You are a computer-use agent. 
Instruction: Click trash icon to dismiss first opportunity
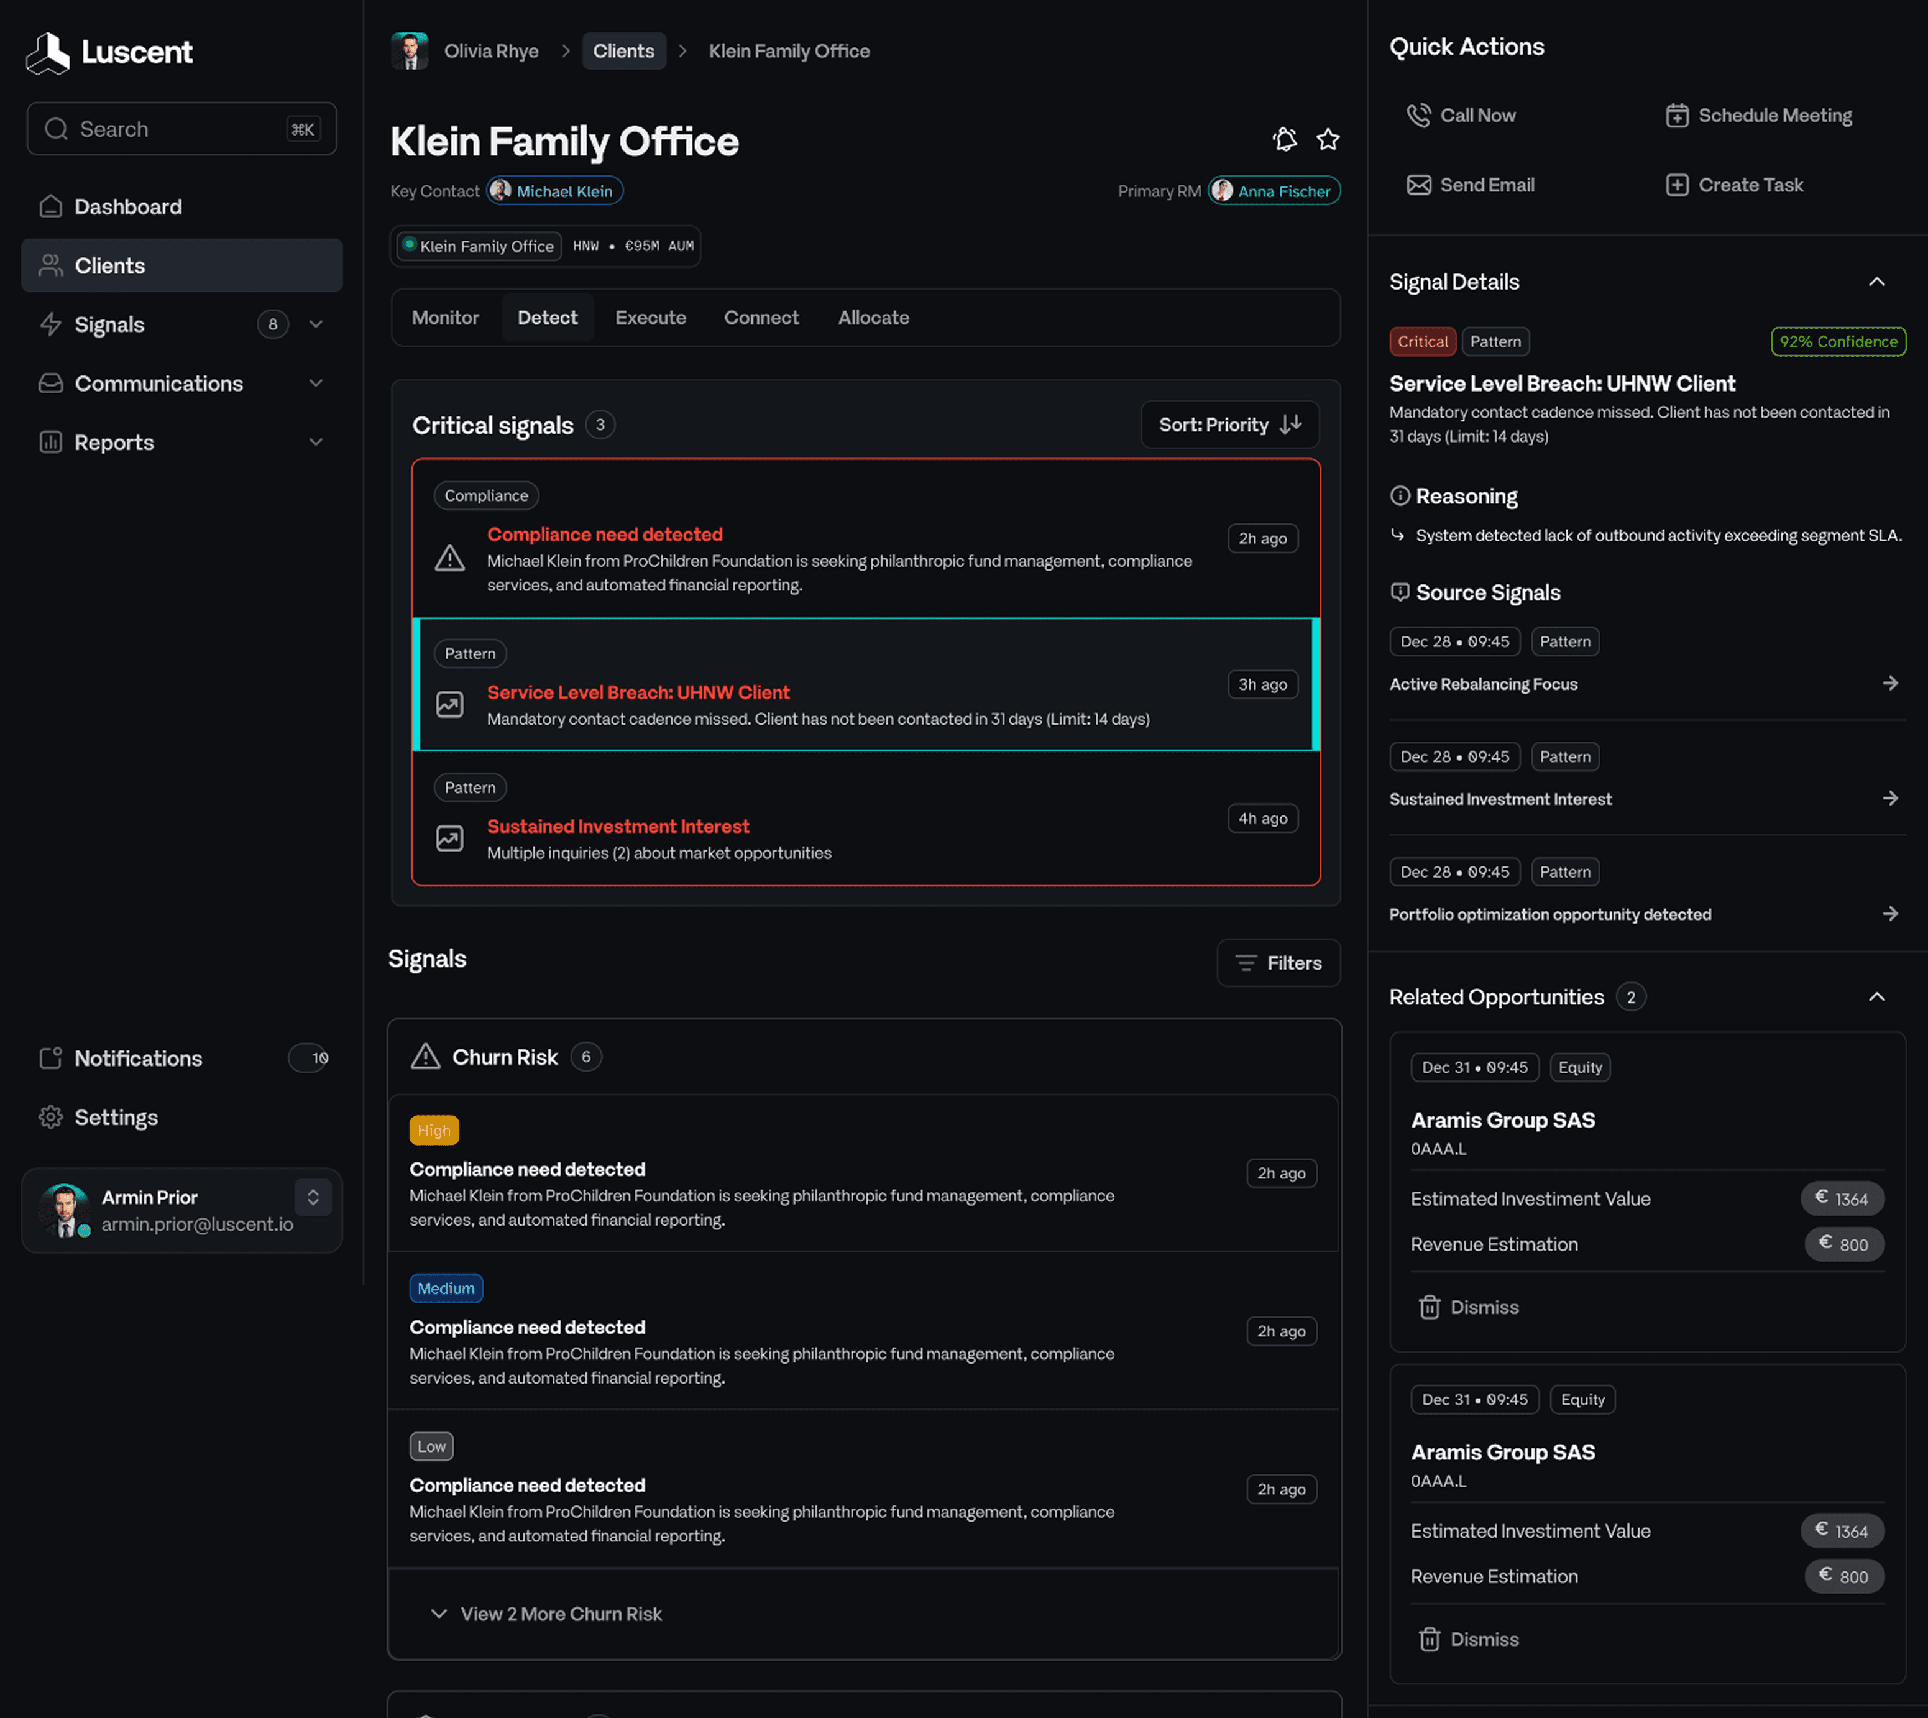tap(1429, 1307)
